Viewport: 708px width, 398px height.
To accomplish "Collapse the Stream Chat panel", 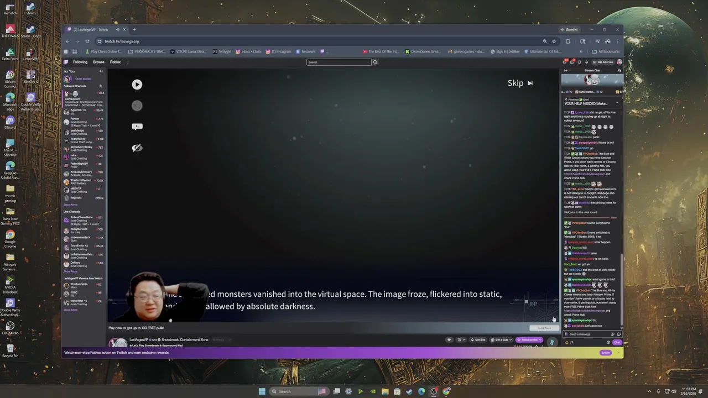I will pyautogui.click(x=565, y=70).
